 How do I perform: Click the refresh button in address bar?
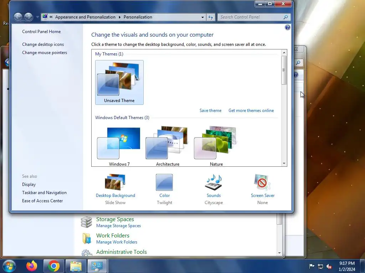point(211,17)
